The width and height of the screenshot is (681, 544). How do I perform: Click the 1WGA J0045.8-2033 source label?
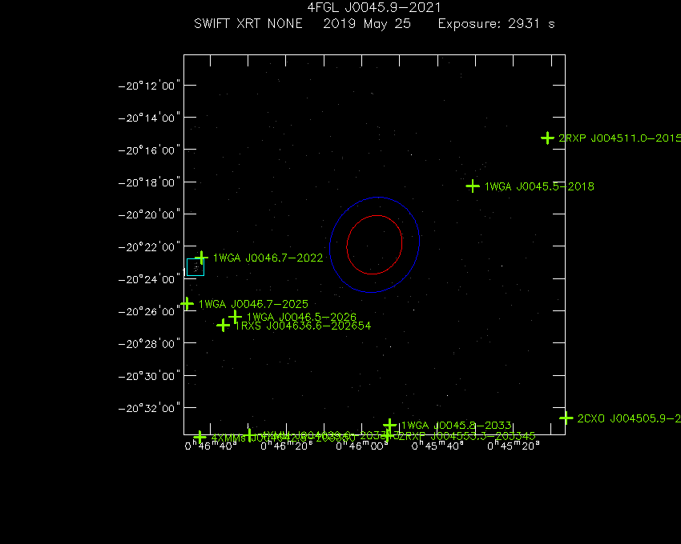(x=457, y=426)
